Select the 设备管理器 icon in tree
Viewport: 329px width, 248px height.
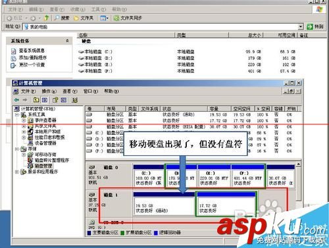30,143
